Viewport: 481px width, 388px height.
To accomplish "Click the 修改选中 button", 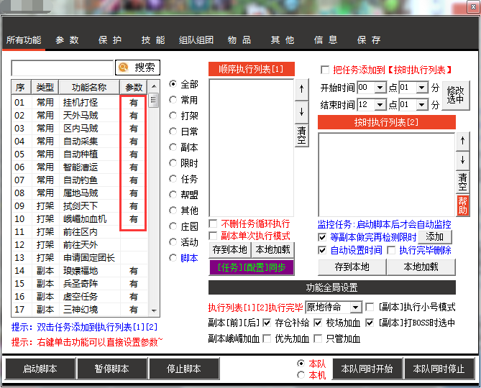I will (x=456, y=96).
